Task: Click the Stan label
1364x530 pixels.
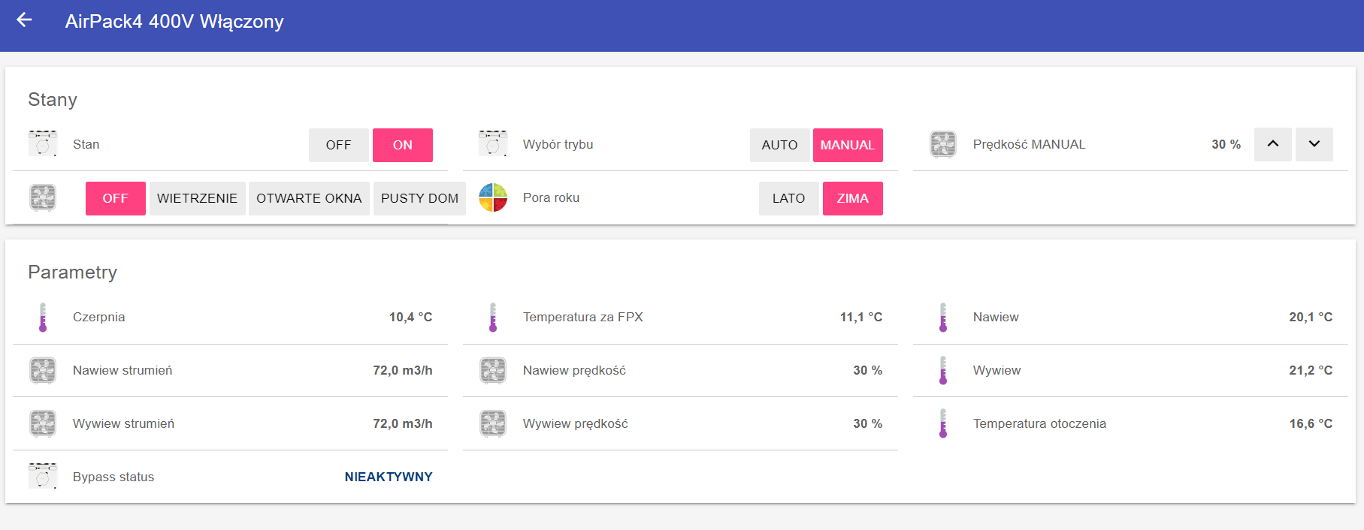Action: [x=86, y=144]
